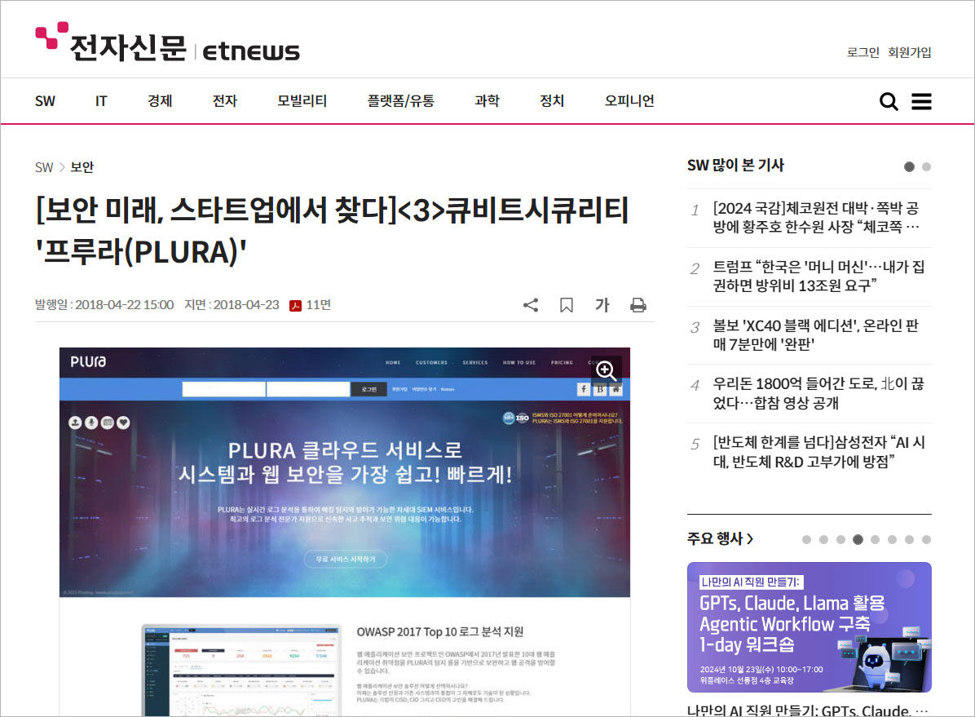The height and width of the screenshot is (717, 975).
Task: Click SW in the breadcrumb
Action: [44, 167]
